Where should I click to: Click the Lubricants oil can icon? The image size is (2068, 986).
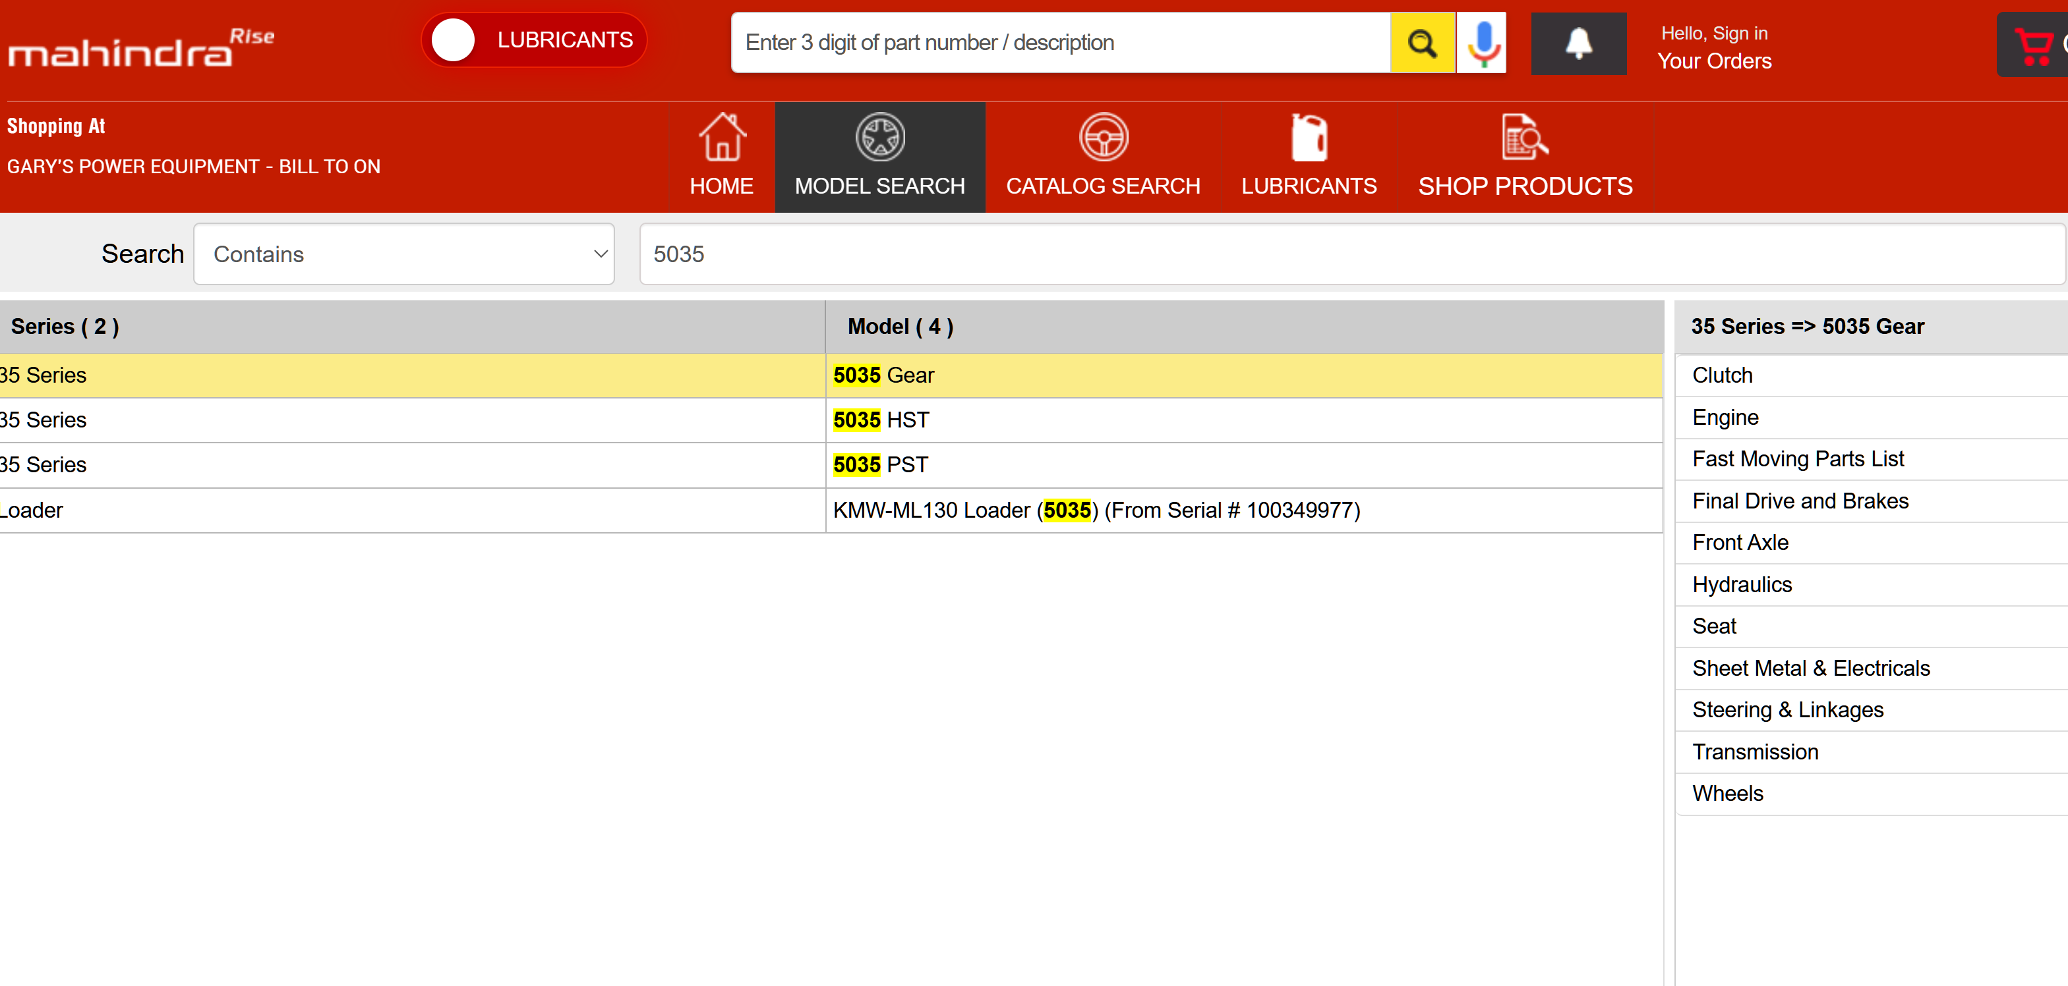(1309, 137)
